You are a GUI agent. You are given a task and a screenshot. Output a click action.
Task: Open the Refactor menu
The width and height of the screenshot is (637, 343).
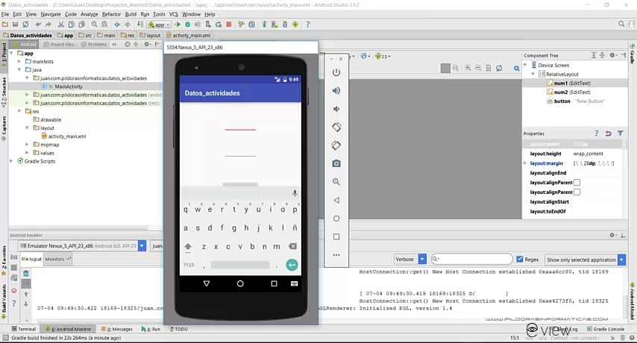(111, 14)
